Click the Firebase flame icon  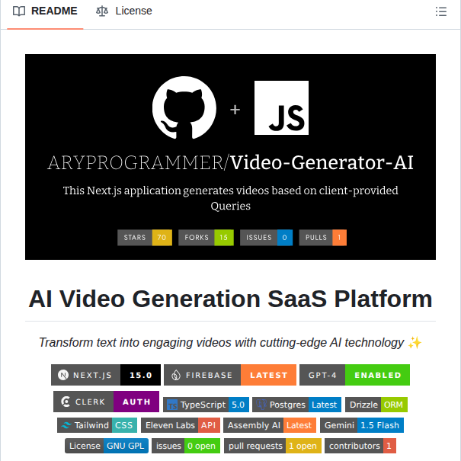(x=176, y=375)
